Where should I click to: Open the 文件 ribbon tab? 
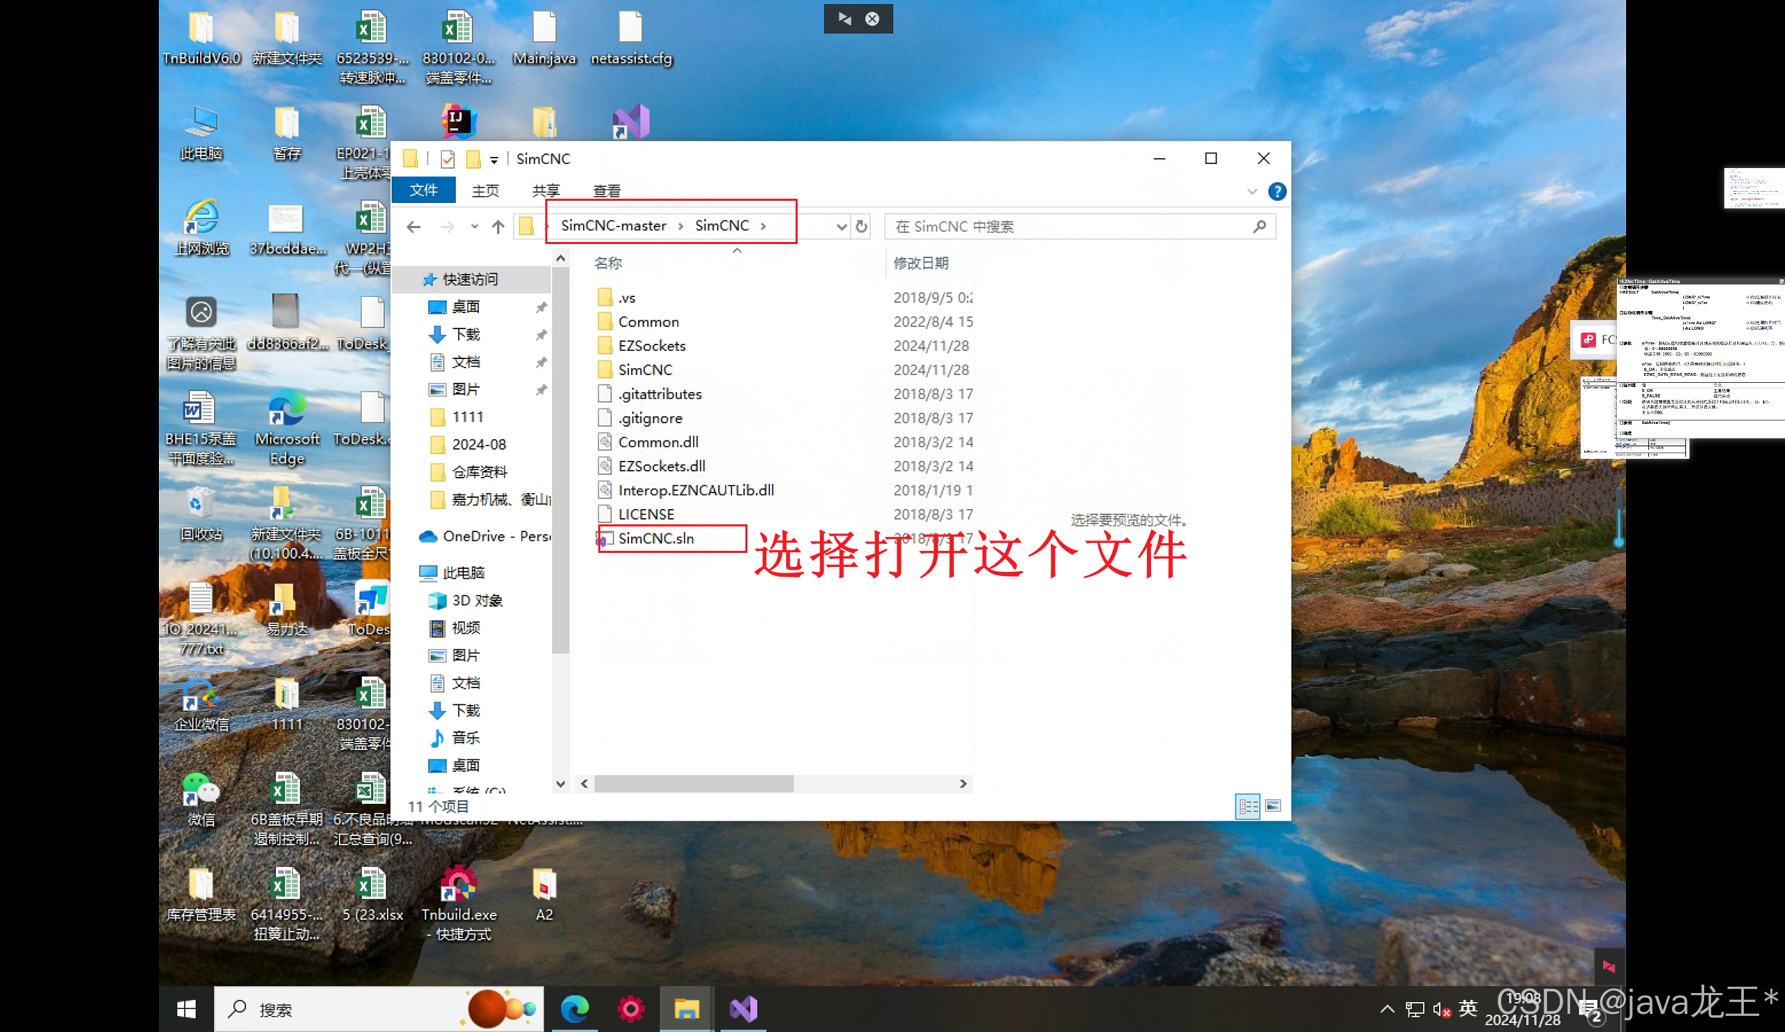click(423, 190)
